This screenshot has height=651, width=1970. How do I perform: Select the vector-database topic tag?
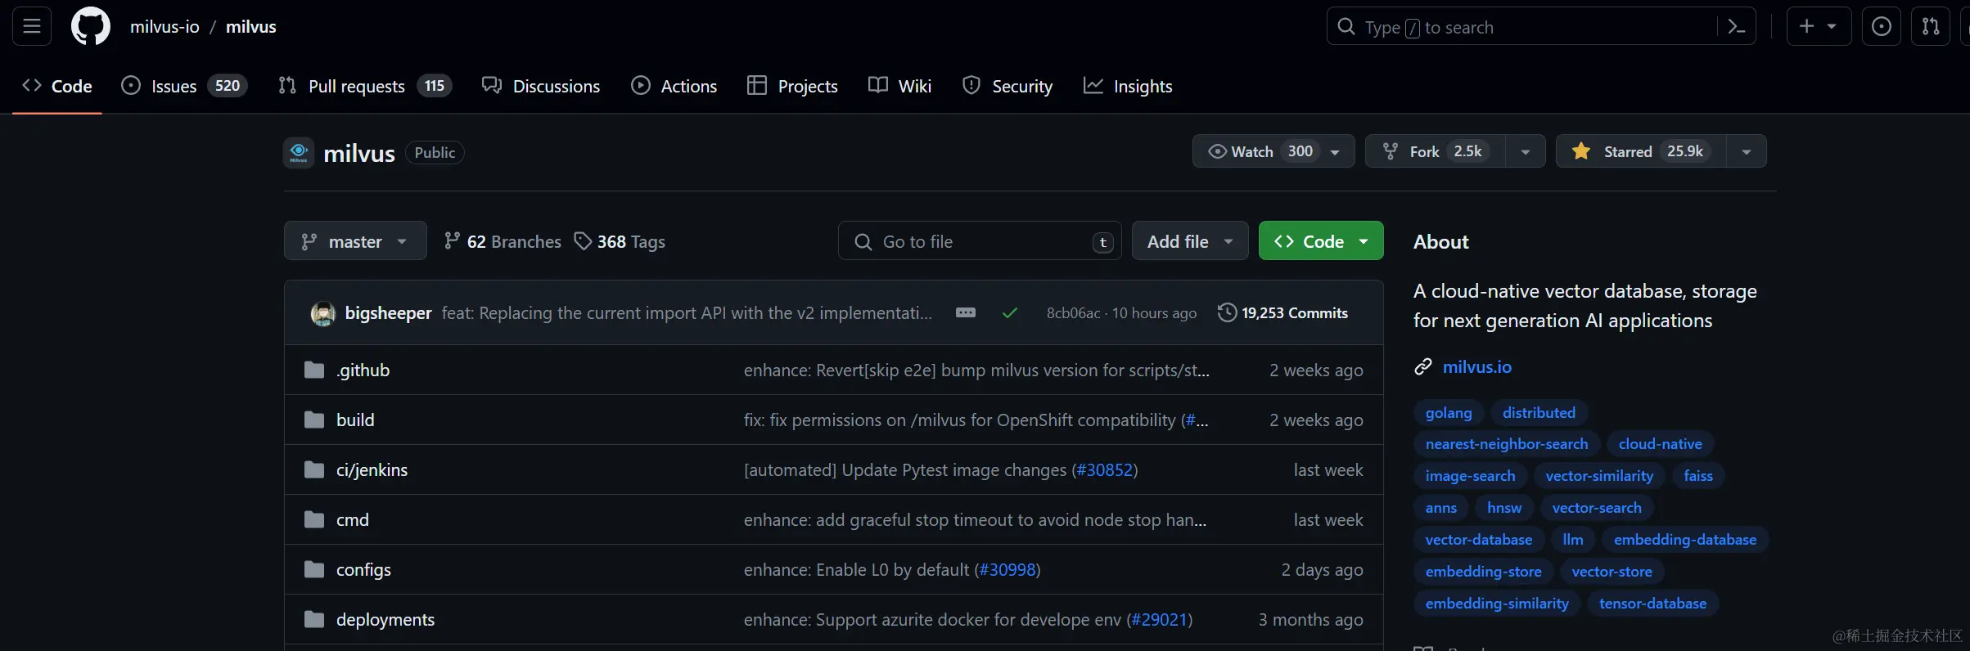click(x=1479, y=540)
